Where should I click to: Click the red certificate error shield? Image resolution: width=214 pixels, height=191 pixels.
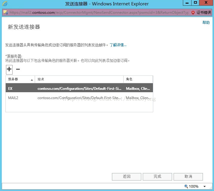[193, 13]
